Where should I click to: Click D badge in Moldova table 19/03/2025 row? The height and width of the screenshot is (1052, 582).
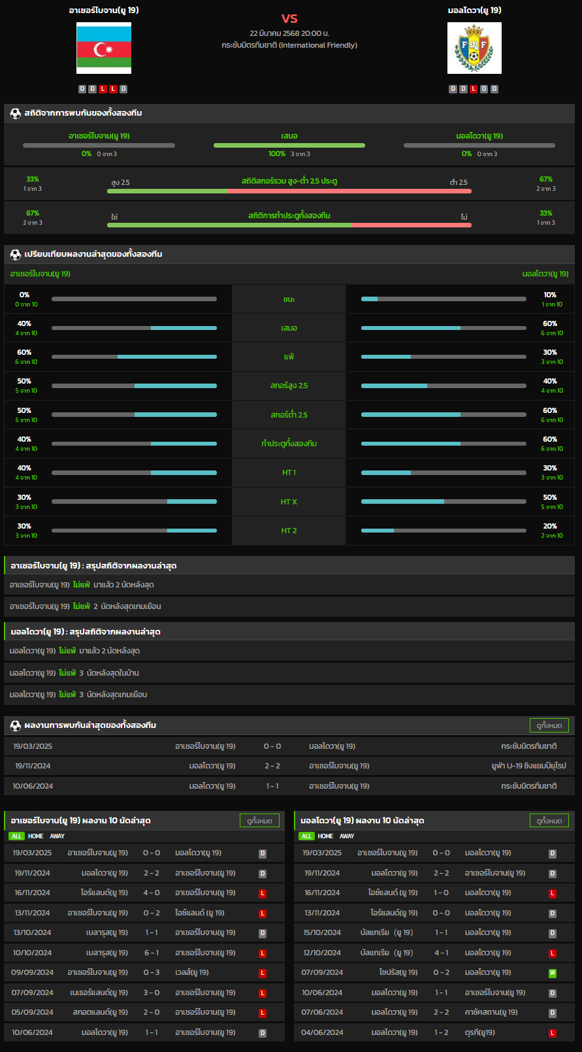[553, 853]
